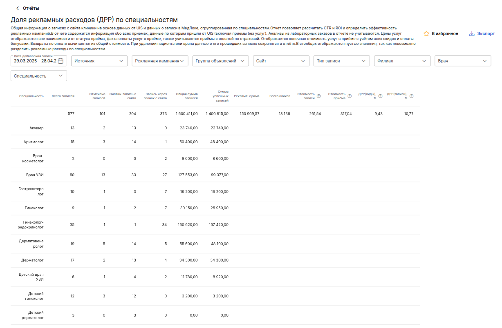Click Аритмолог successful sum 46 400,00
The width and height of the screenshot is (502, 328).
coord(220,142)
